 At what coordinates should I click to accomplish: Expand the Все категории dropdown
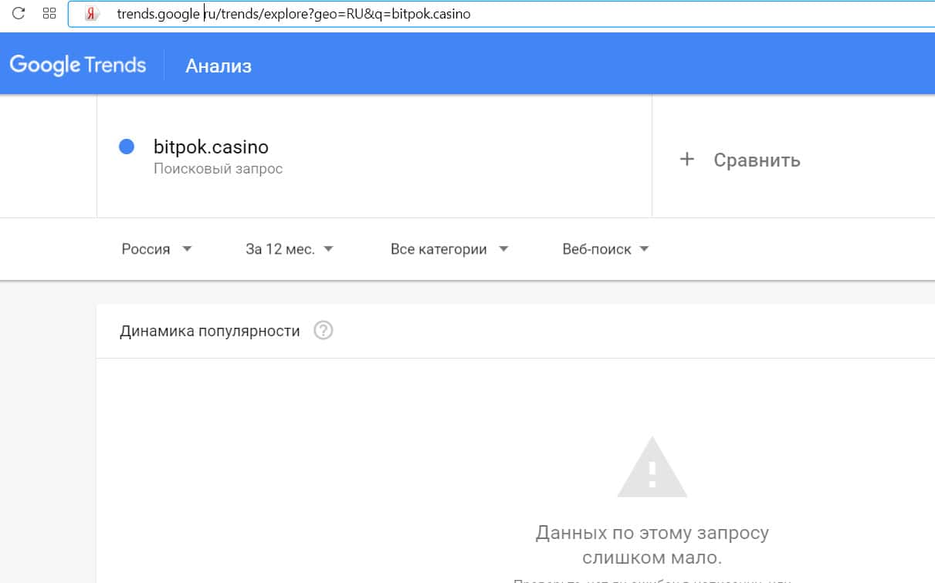tap(449, 249)
